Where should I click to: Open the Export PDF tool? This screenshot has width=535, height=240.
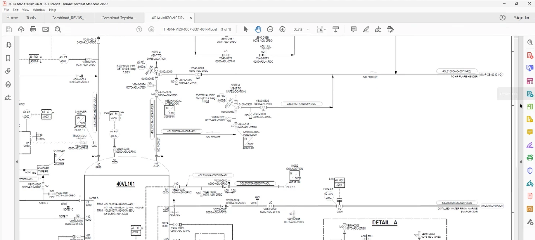[x=530, y=94]
